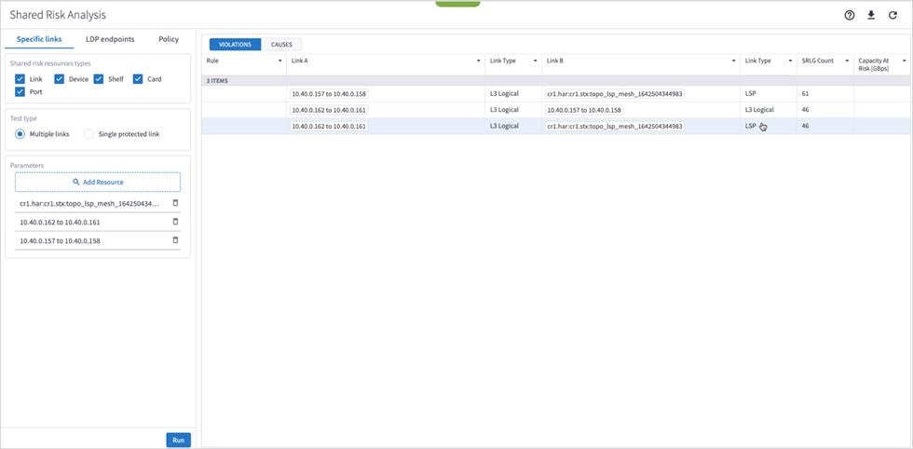Select parameter 10.40.0.162 to 10.40.0.161 text
Screen dimensions: 913x449
(x=60, y=222)
